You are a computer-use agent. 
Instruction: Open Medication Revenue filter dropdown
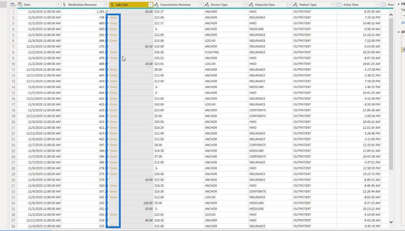pos(106,5)
